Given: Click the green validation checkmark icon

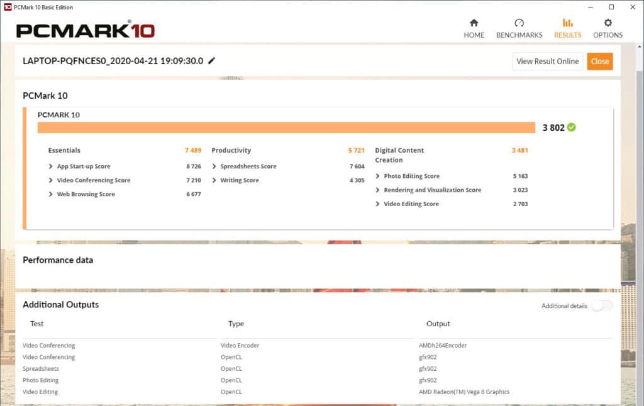Looking at the screenshot, I should tap(571, 127).
